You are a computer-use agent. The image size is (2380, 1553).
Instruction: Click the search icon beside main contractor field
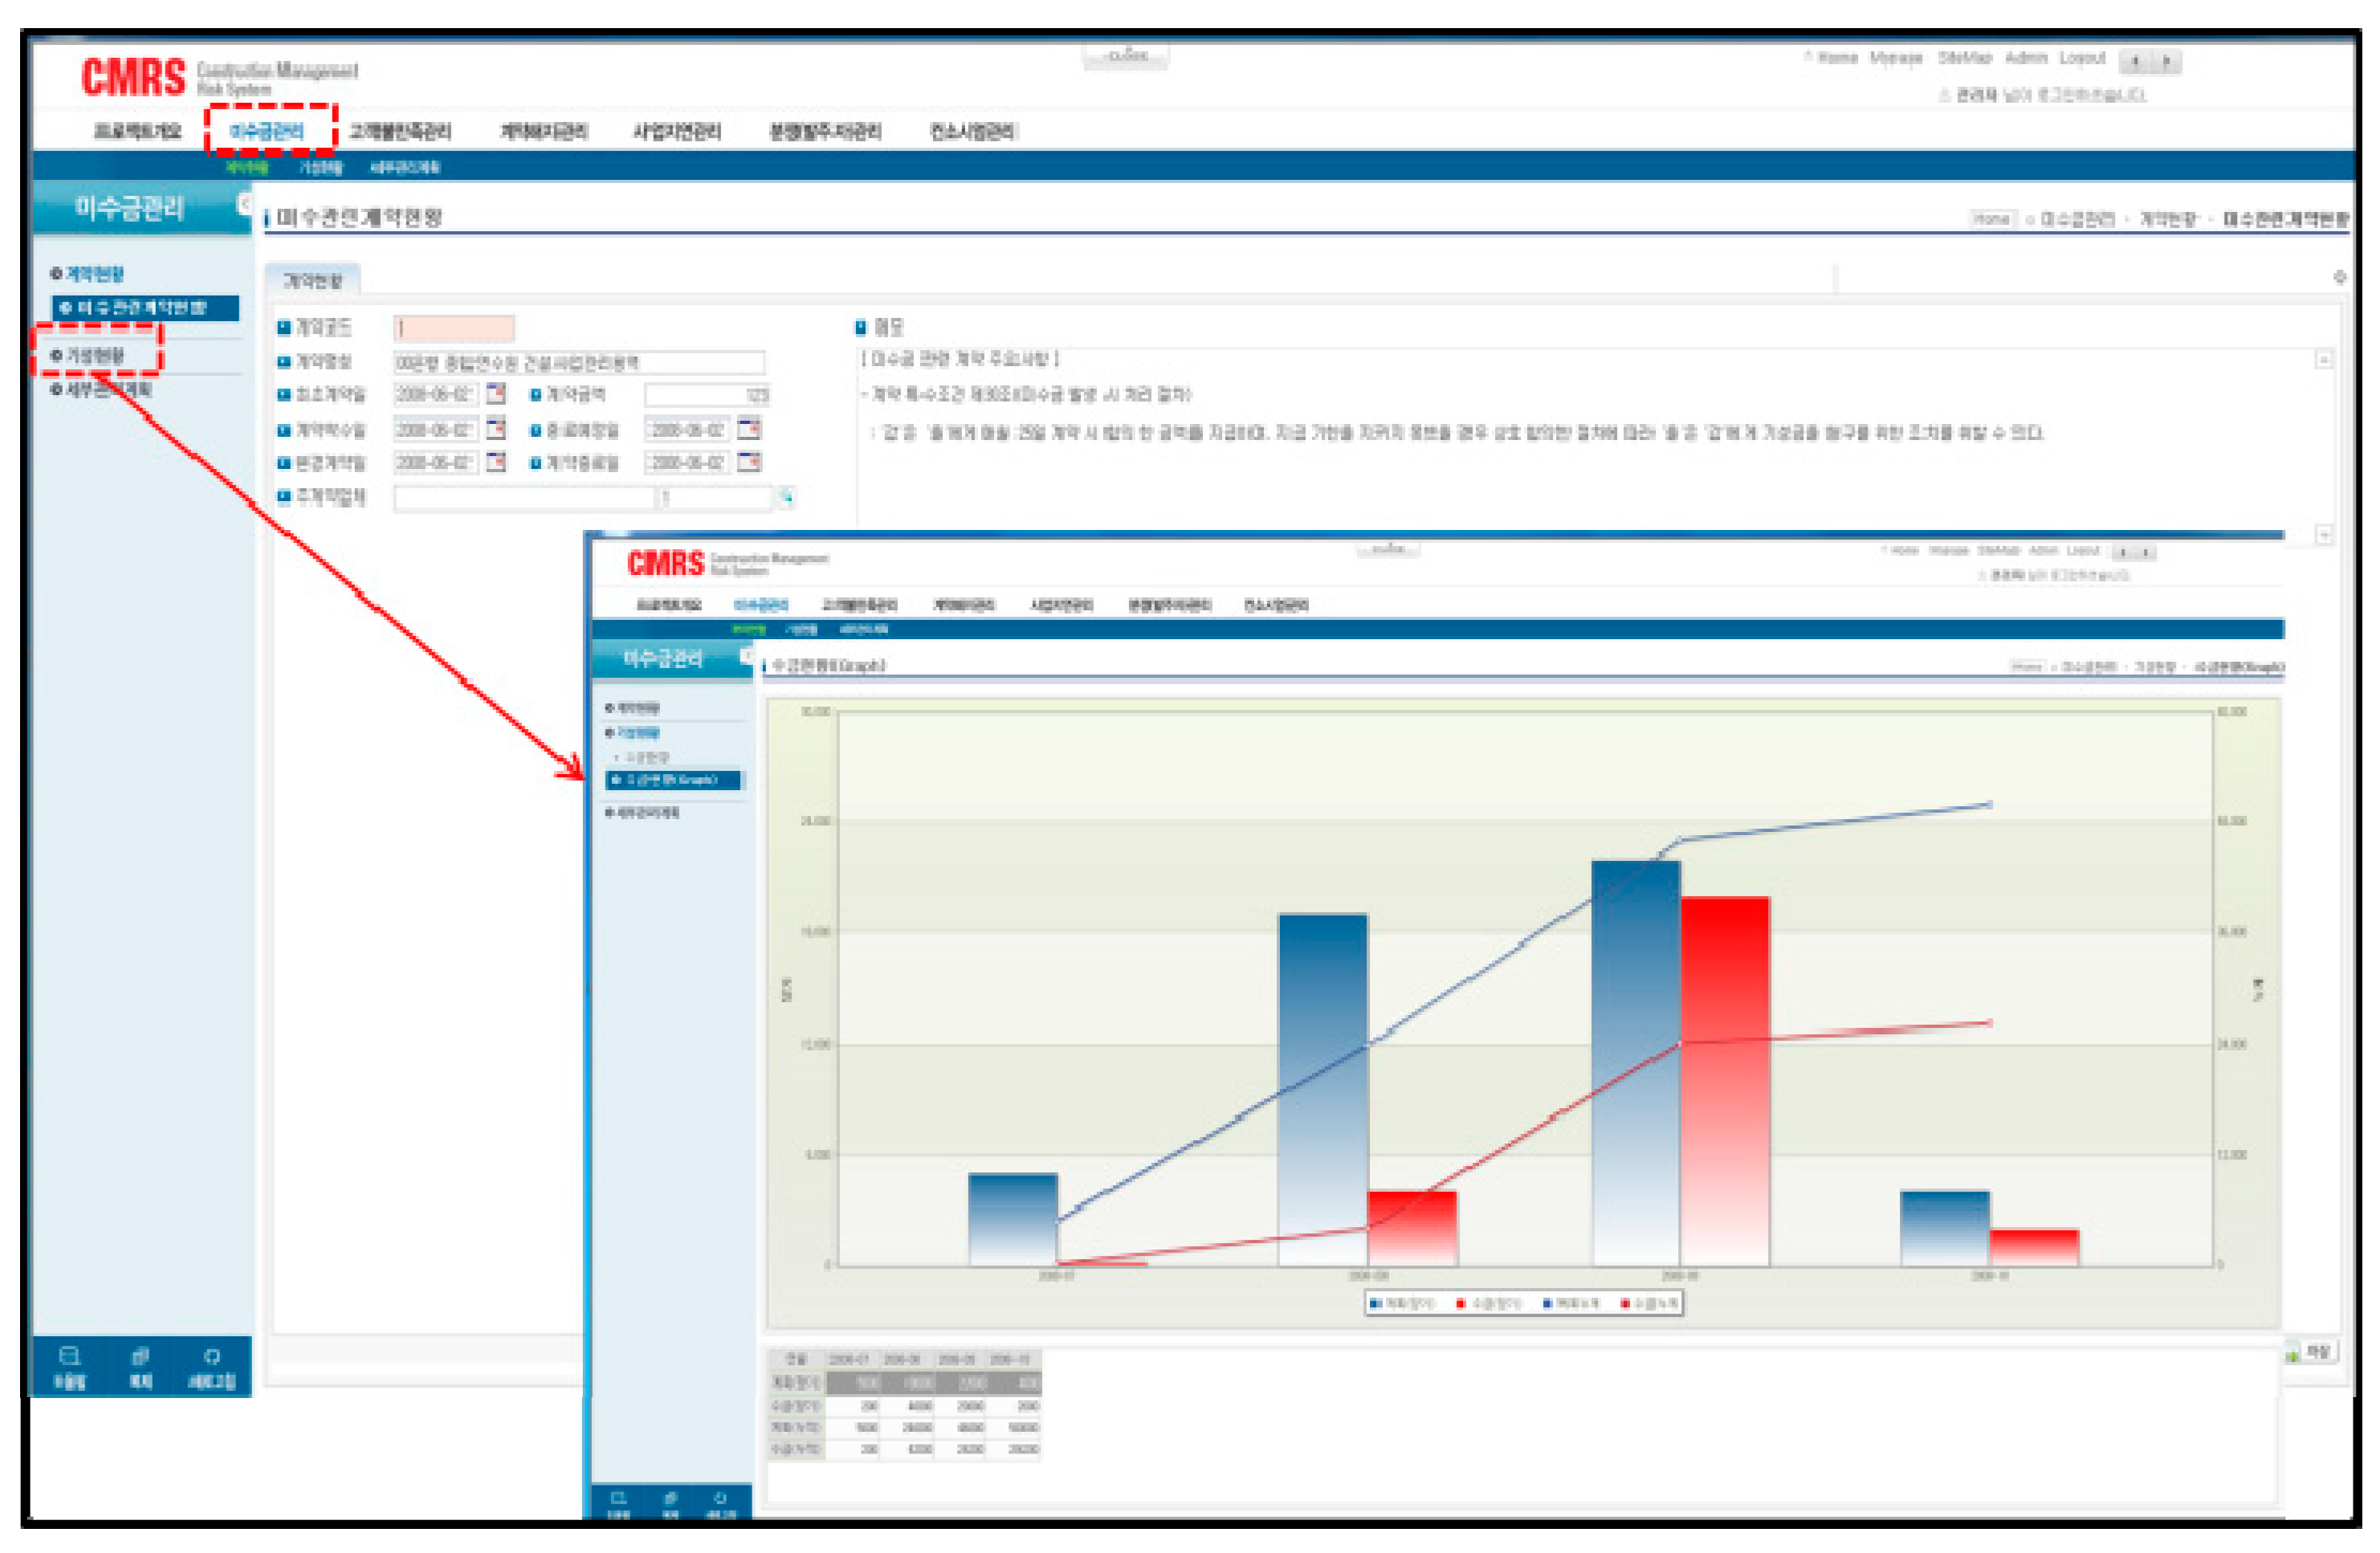tap(786, 497)
